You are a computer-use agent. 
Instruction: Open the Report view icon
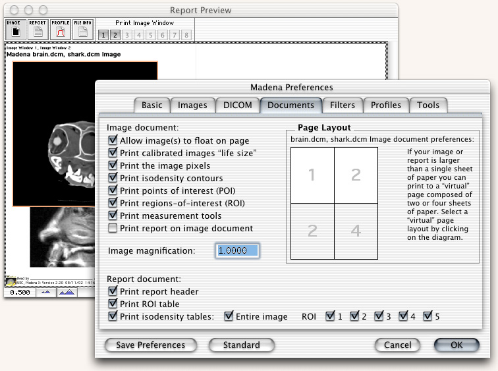(x=37, y=30)
